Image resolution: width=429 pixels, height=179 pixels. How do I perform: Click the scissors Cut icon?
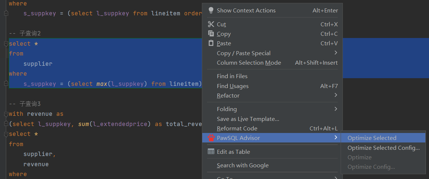click(x=211, y=24)
